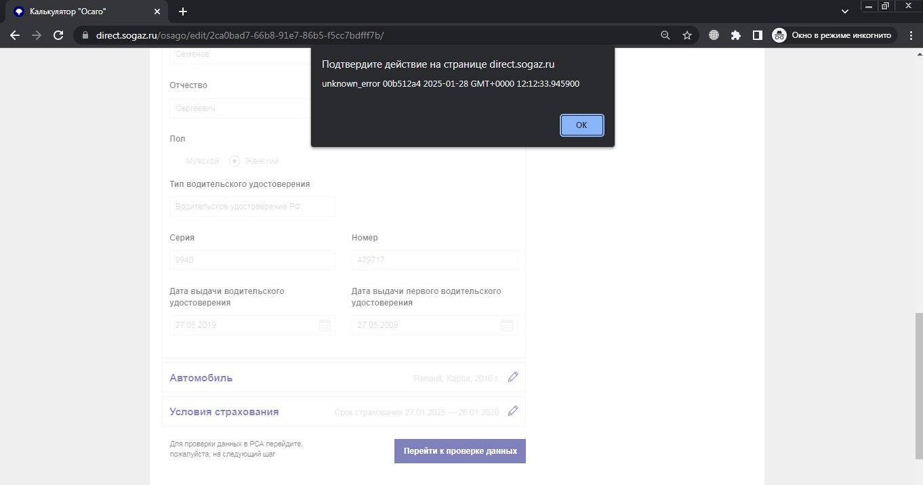Select the Калькулятор "Осаго" tab

coord(87,12)
